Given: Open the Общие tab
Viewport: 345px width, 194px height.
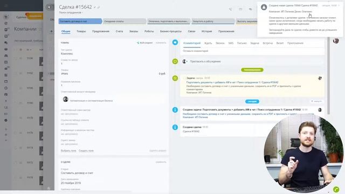Looking at the screenshot, I should (x=66, y=31).
